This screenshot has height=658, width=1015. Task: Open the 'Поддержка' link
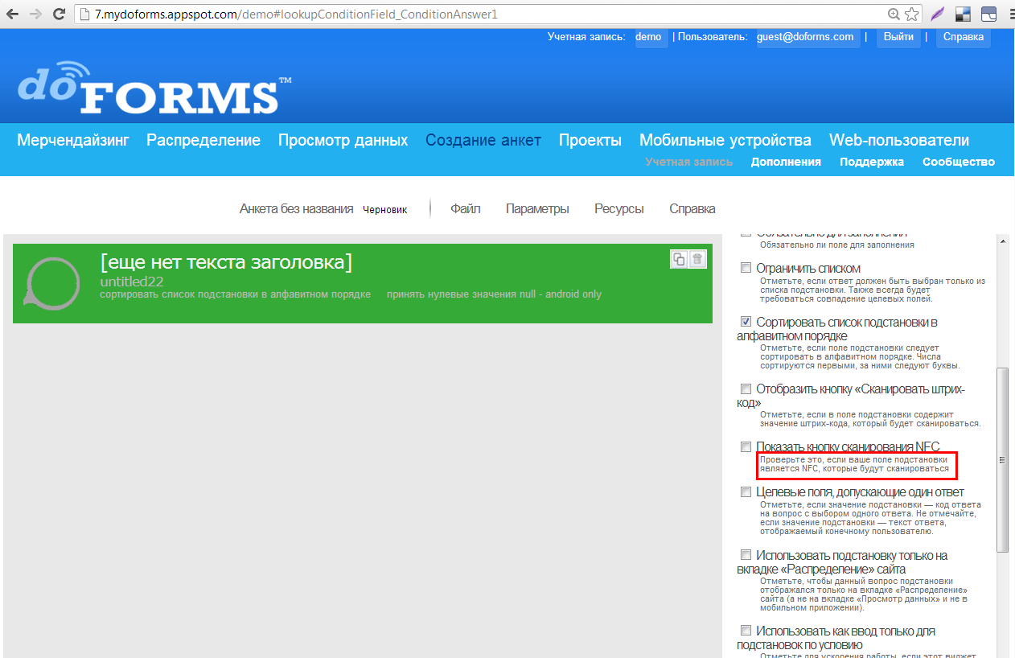[871, 162]
